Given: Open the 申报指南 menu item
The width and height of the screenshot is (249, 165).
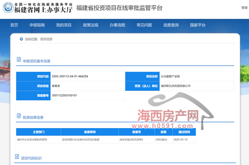Looking at the screenshot, I should (37, 25).
